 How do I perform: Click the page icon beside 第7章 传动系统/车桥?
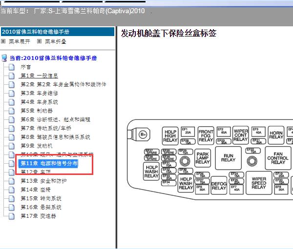tap(12, 128)
